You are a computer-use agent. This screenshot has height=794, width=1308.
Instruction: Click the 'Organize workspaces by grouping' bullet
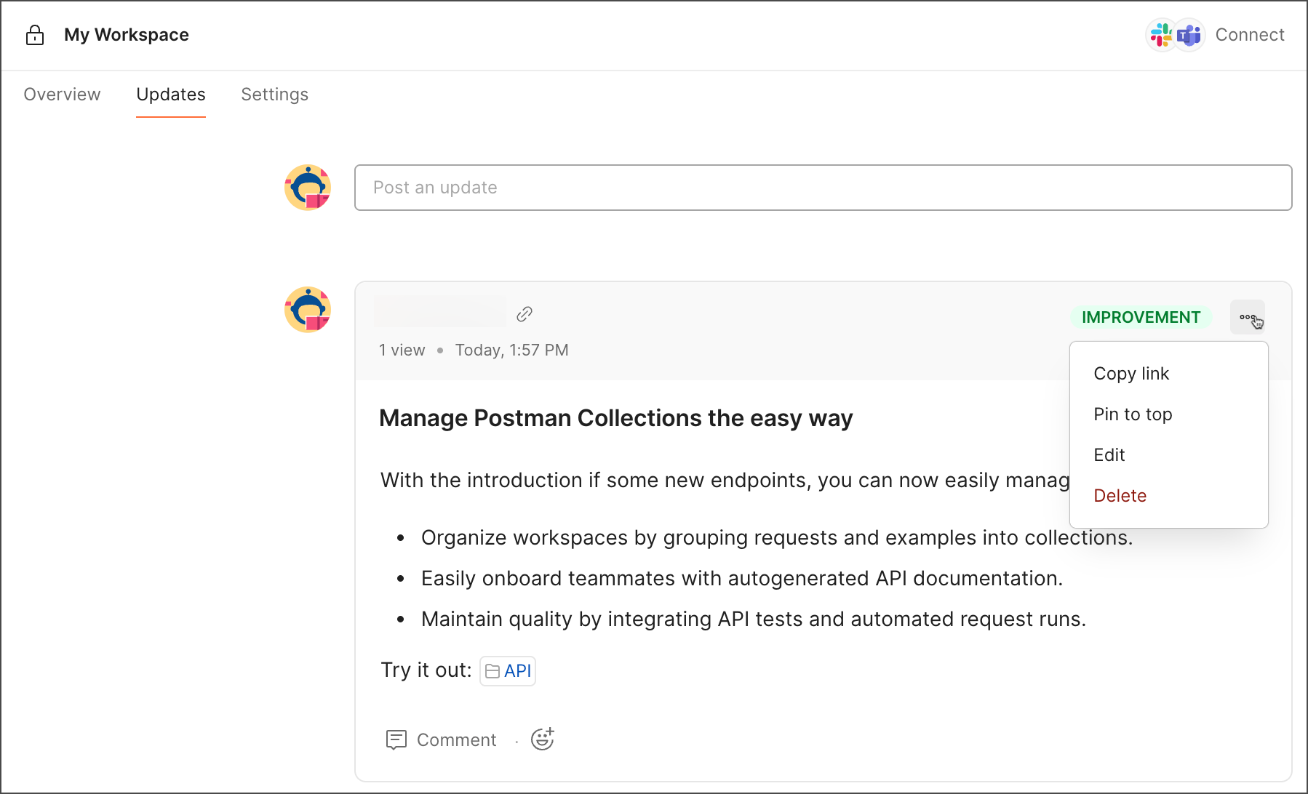coord(777,537)
